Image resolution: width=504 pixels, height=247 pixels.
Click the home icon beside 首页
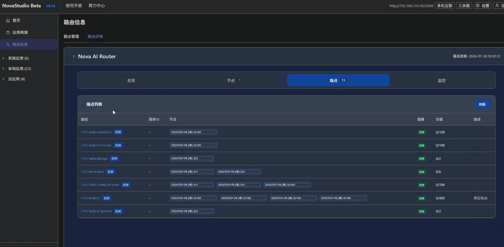[x=8, y=20]
